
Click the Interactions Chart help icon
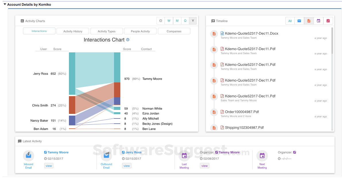coord(128,40)
